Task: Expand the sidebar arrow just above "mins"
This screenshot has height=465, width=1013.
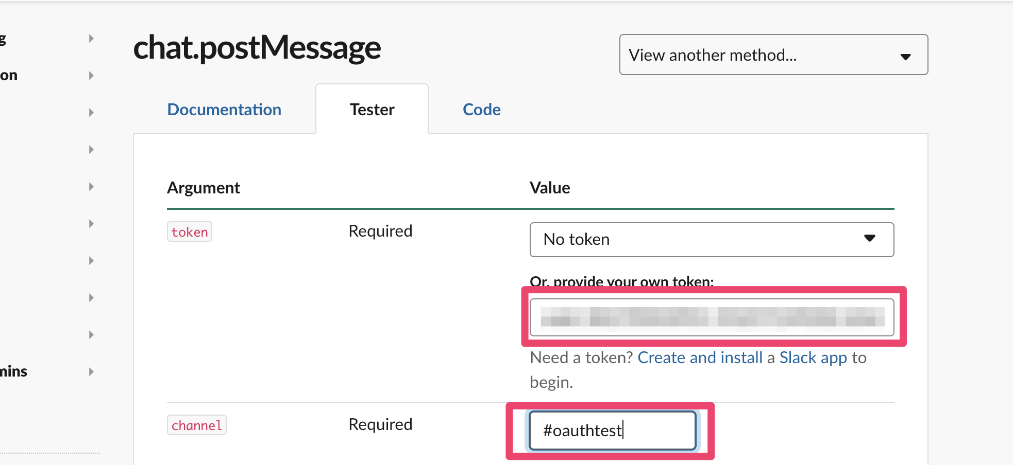Action: point(91,335)
